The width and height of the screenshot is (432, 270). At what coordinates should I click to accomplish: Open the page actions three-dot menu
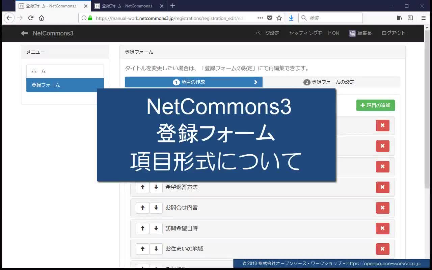[x=260, y=18]
